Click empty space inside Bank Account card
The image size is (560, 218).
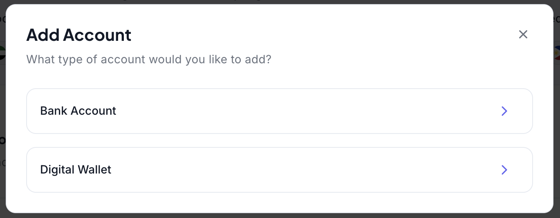(307, 111)
